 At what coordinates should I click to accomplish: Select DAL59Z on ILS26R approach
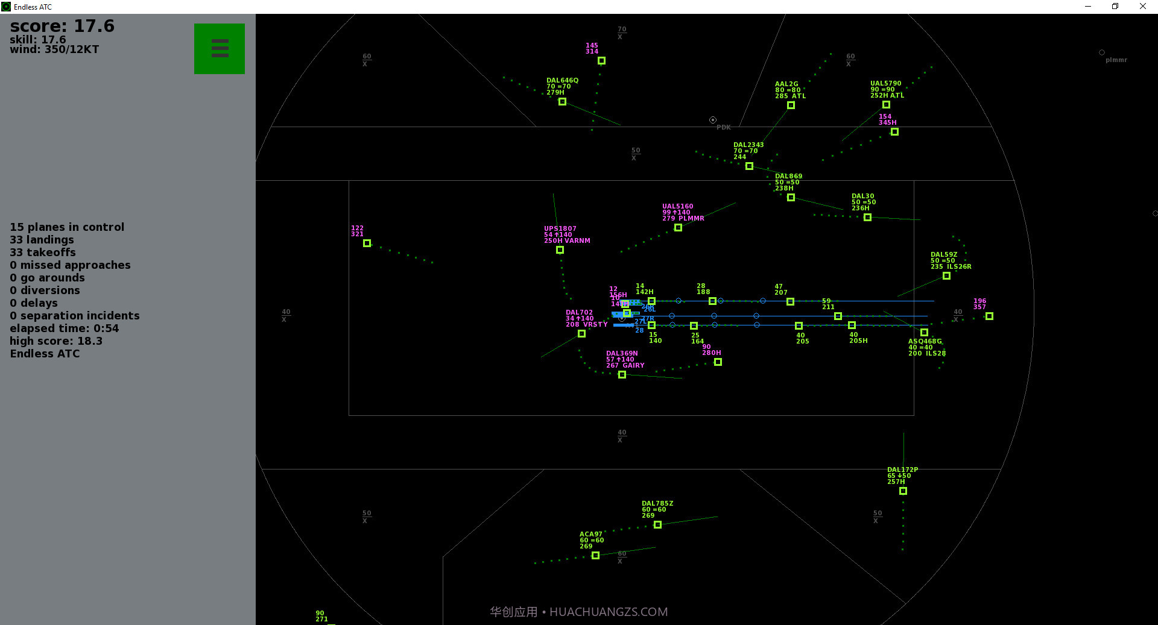tap(946, 276)
